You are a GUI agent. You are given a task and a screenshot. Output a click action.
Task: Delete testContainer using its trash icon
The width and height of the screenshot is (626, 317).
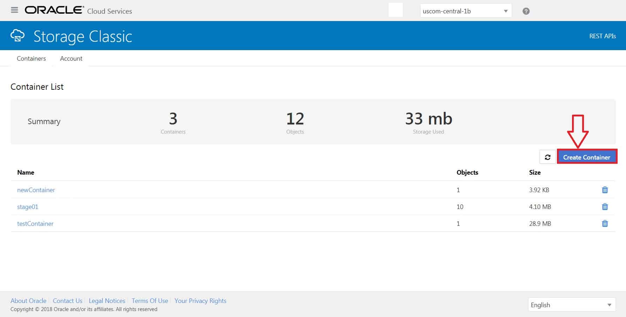(x=605, y=223)
